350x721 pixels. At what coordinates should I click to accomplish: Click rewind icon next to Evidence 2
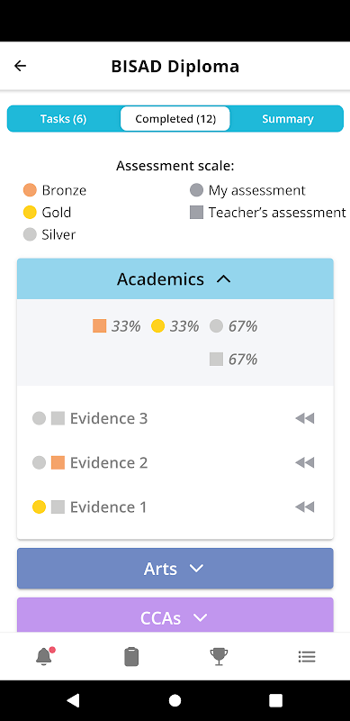coord(304,462)
